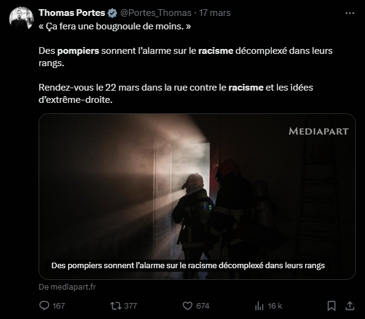The image size is (365, 319).
Task: Open the Thomas Portes display name
Action: 72,13
